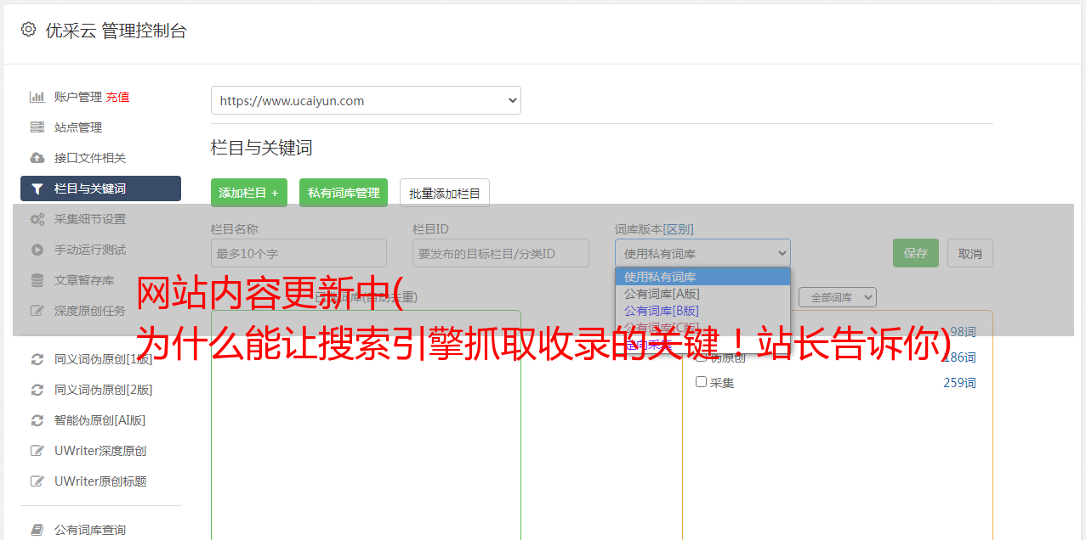Open 采集细节设置 via its gears icon

pos(37,219)
